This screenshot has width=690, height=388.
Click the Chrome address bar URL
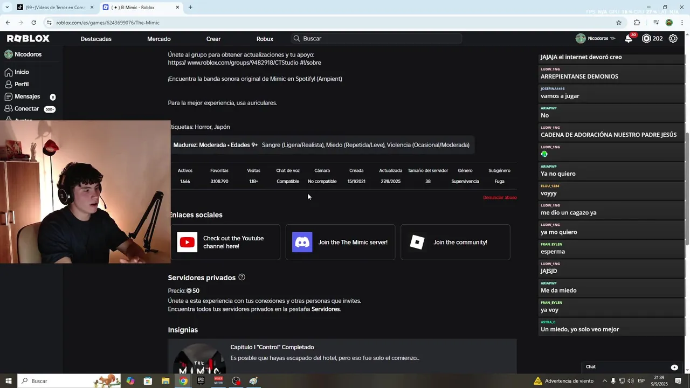pos(108,23)
